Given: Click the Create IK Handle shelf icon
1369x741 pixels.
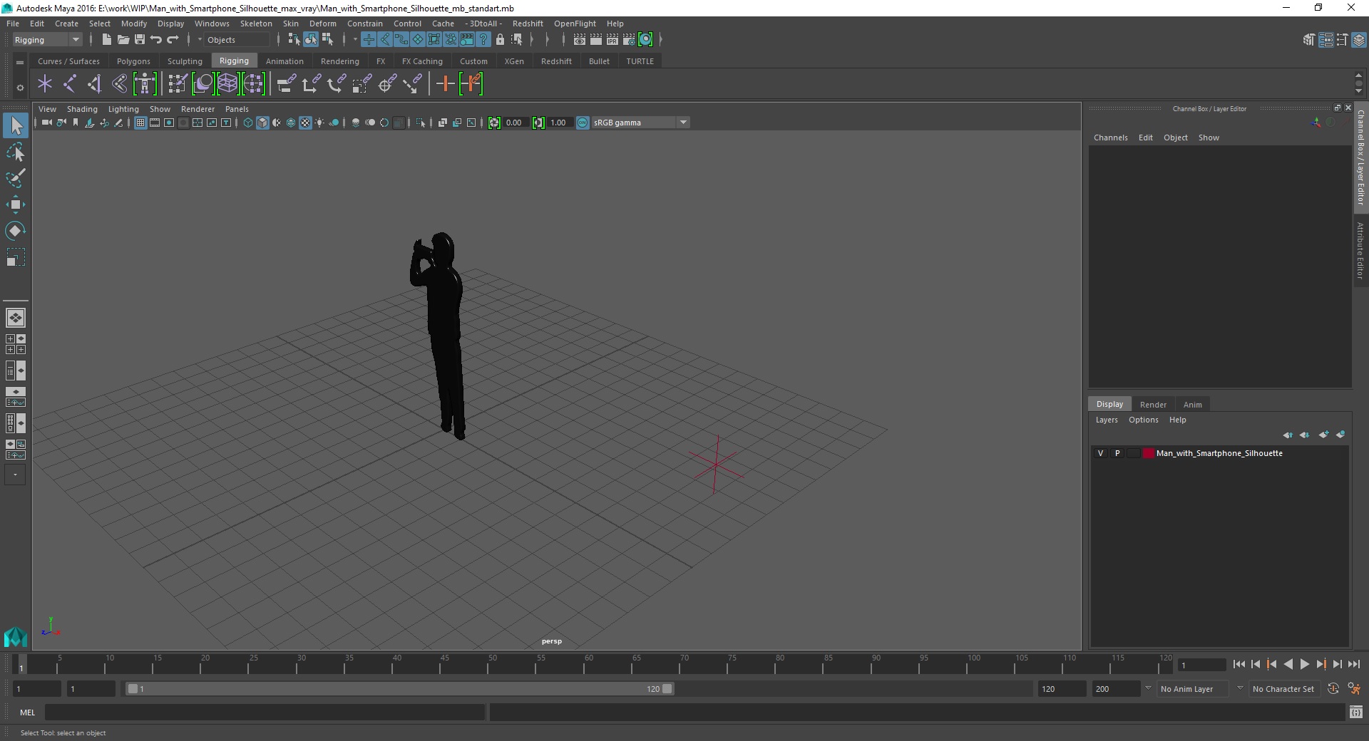Looking at the screenshot, I should coord(95,84).
